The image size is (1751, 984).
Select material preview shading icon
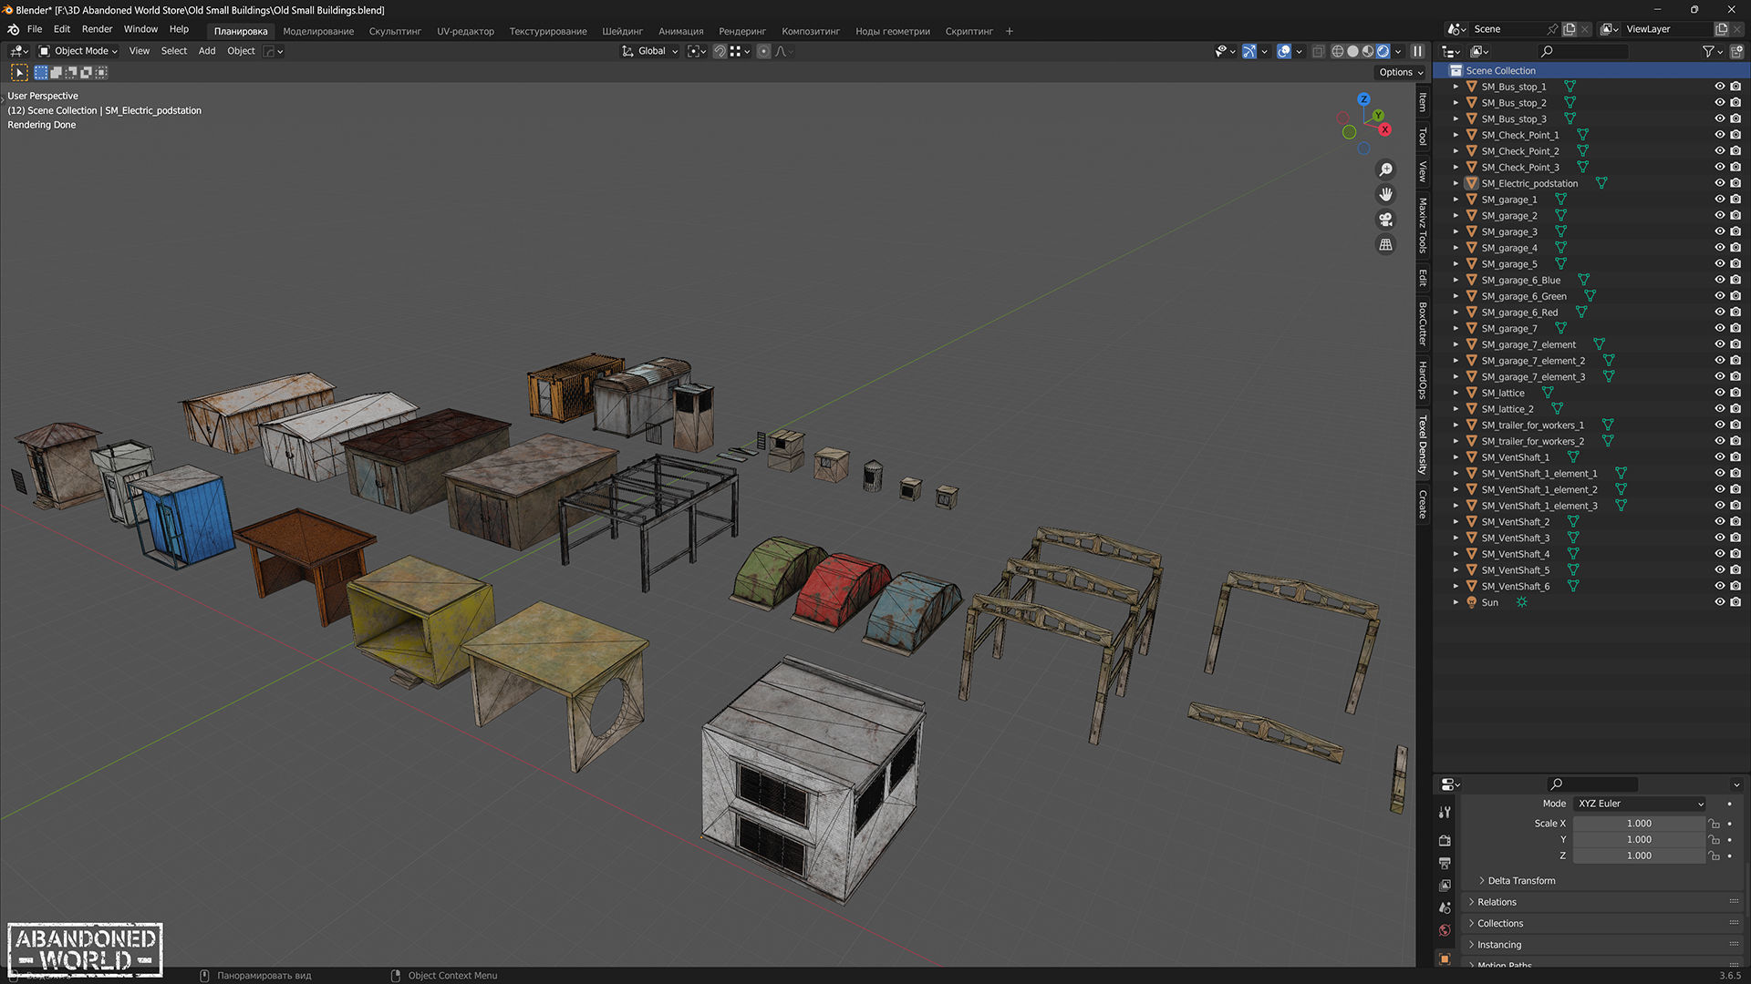[1368, 51]
